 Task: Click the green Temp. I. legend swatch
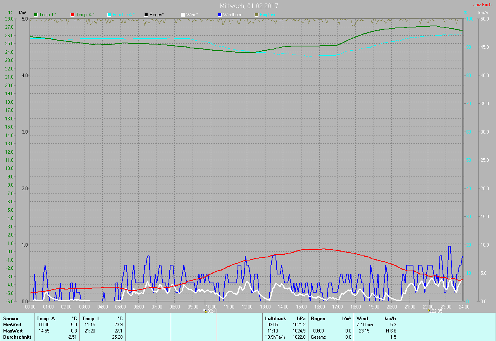pyautogui.click(x=36, y=15)
